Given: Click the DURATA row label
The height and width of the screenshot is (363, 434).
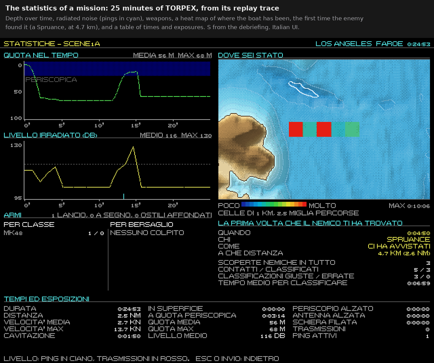Looking at the screenshot, I should click(x=20, y=308).
